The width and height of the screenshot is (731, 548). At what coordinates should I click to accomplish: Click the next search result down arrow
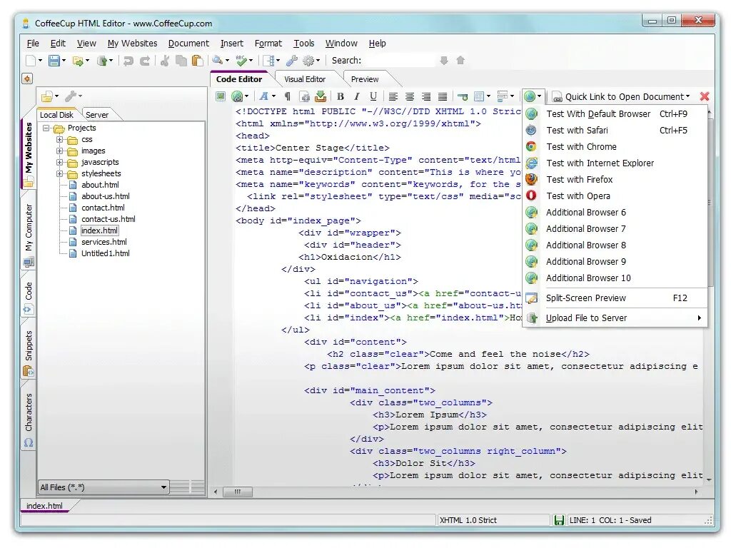click(x=444, y=61)
